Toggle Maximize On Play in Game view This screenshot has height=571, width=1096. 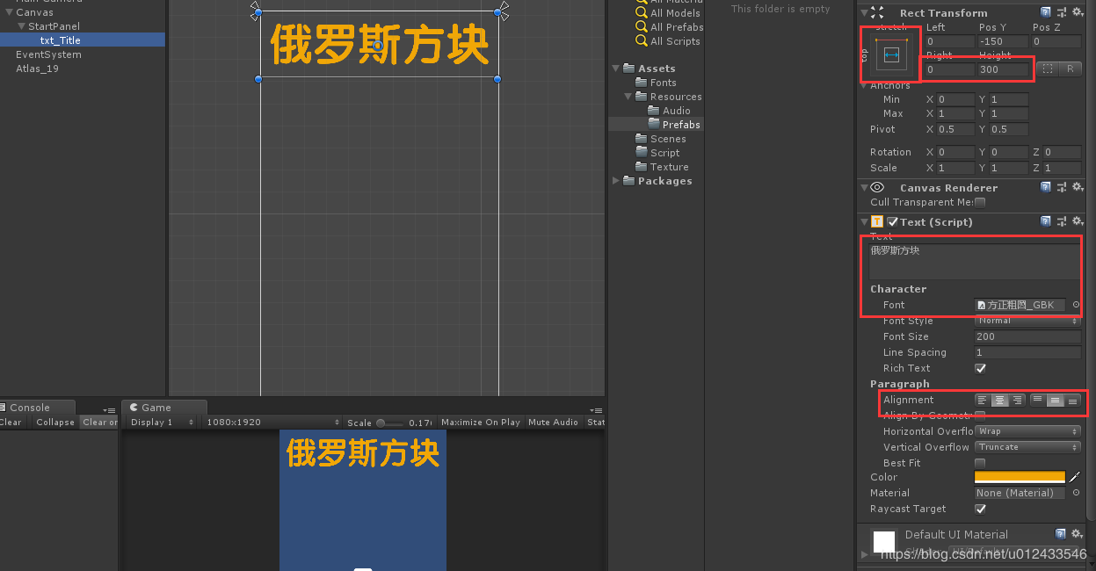point(481,423)
